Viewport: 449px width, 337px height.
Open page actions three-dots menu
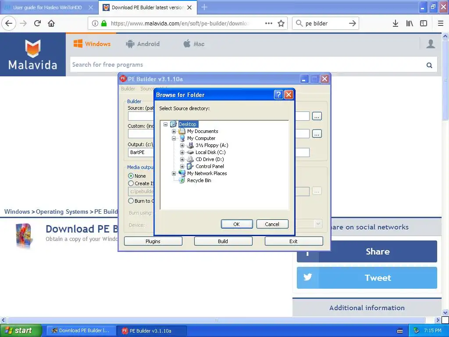[x=269, y=23]
